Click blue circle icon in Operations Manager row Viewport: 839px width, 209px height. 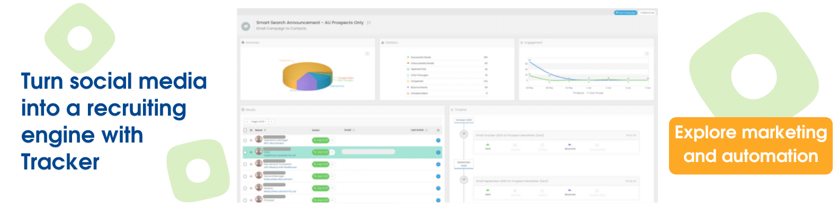coord(439,140)
